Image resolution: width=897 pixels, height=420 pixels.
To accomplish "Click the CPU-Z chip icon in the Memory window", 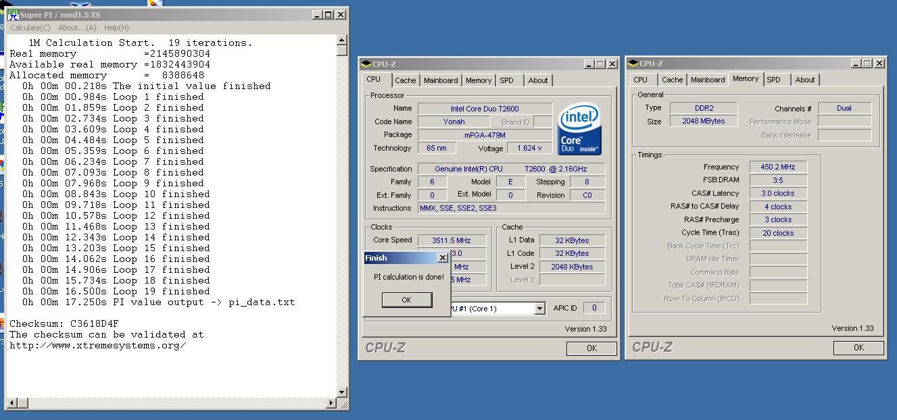I will 633,63.
